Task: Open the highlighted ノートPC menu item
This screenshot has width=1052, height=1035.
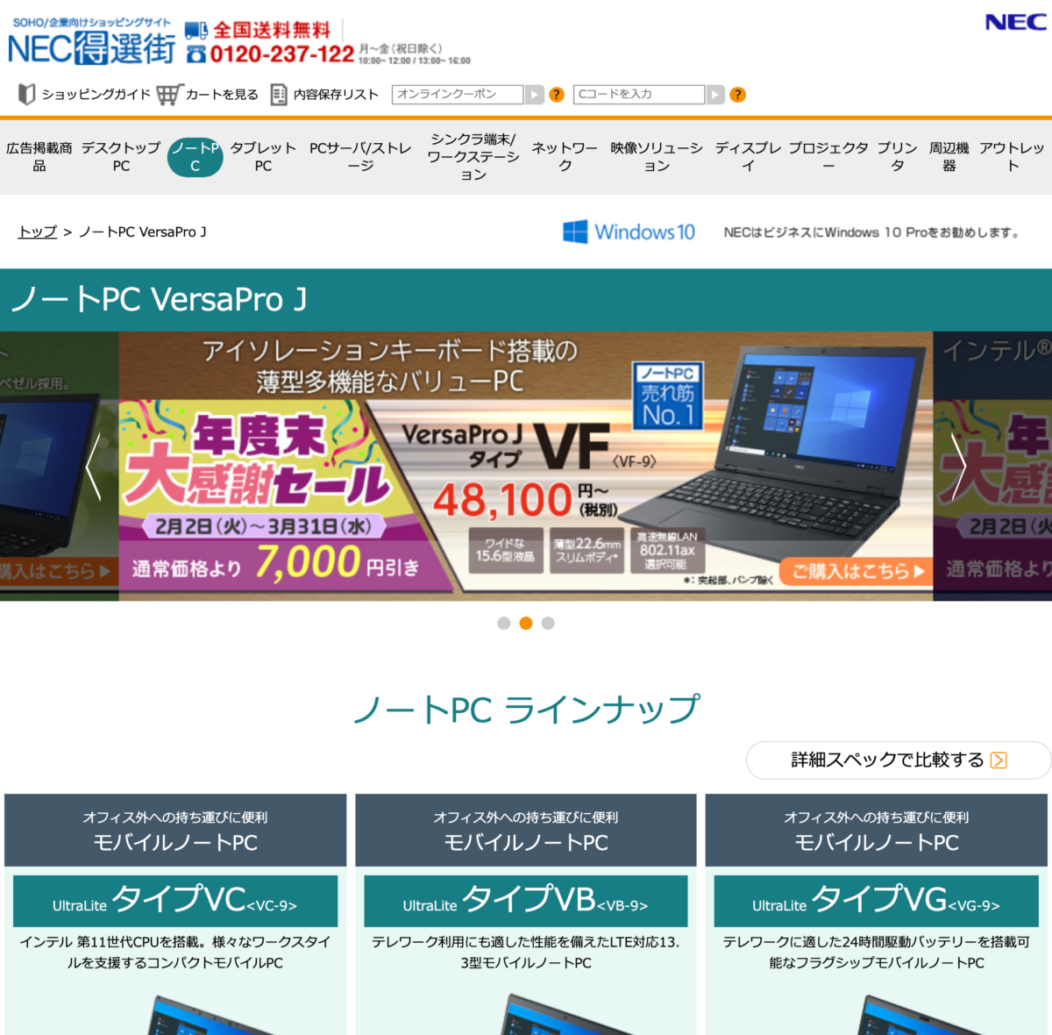Action: 195,157
